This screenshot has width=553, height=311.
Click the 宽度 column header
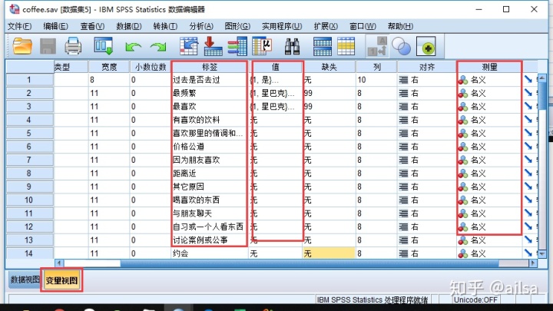(109, 67)
